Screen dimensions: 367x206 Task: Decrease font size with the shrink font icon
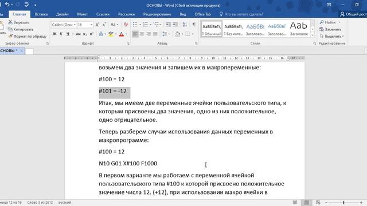(x=104, y=25)
